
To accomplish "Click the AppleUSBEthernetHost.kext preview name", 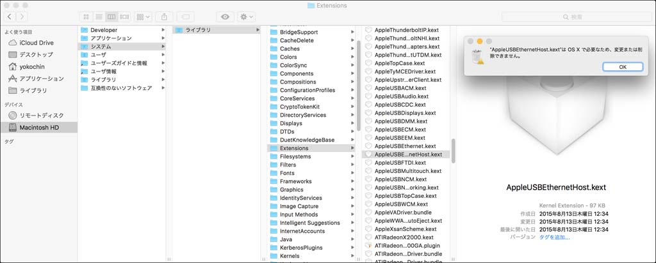I will point(556,188).
